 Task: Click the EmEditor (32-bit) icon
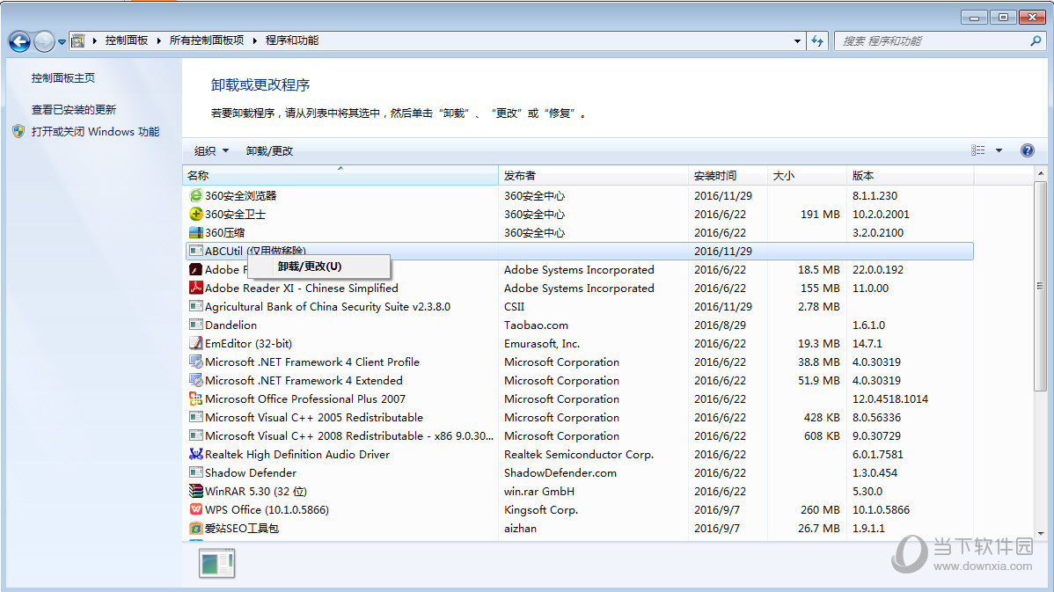(196, 343)
